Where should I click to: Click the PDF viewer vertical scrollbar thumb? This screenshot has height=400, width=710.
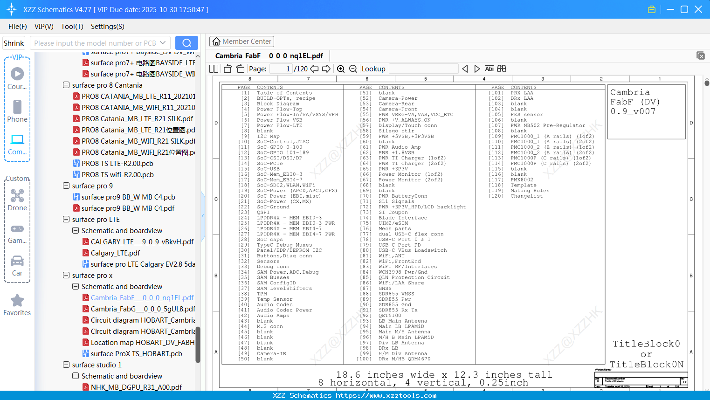point(707,83)
